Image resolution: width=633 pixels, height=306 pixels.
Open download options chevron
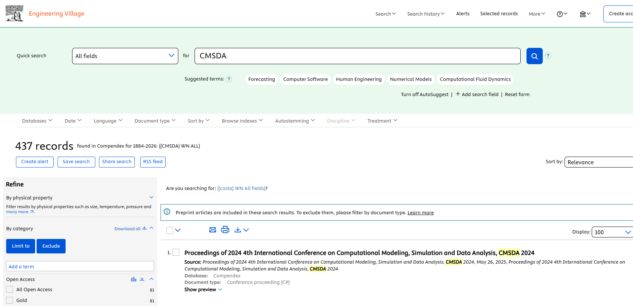coord(246,230)
